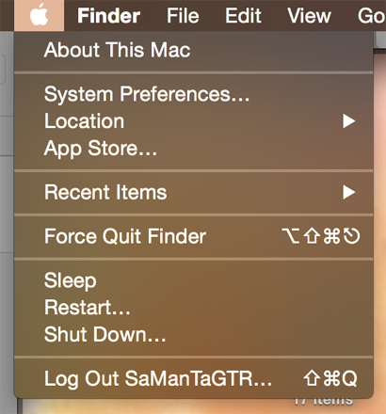Open the File menu
Image resolution: width=386 pixels, height=414 pixels.
(x=183, y=16)
